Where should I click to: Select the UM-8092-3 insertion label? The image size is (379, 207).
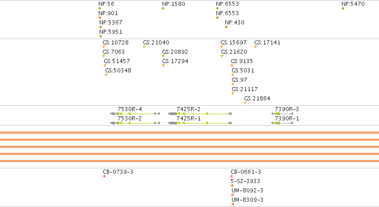coord(247,191)
